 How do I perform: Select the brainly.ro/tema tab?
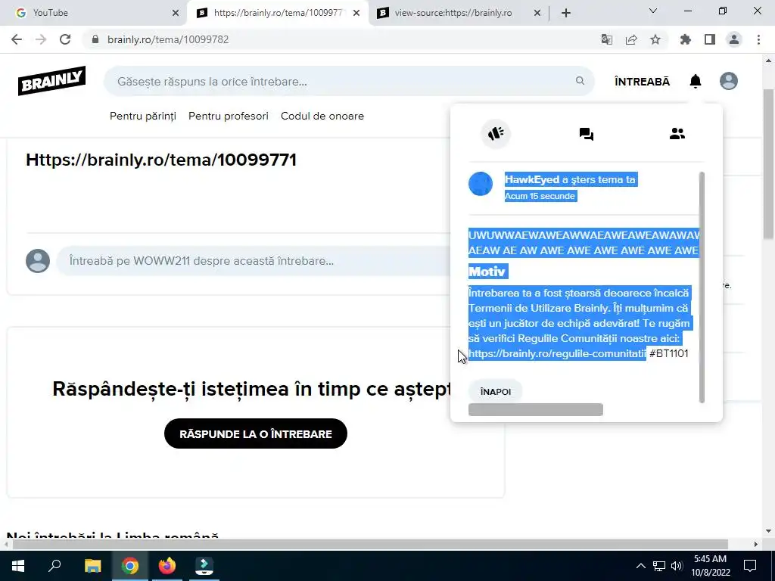pyautogui.click(x=278, y=13)
